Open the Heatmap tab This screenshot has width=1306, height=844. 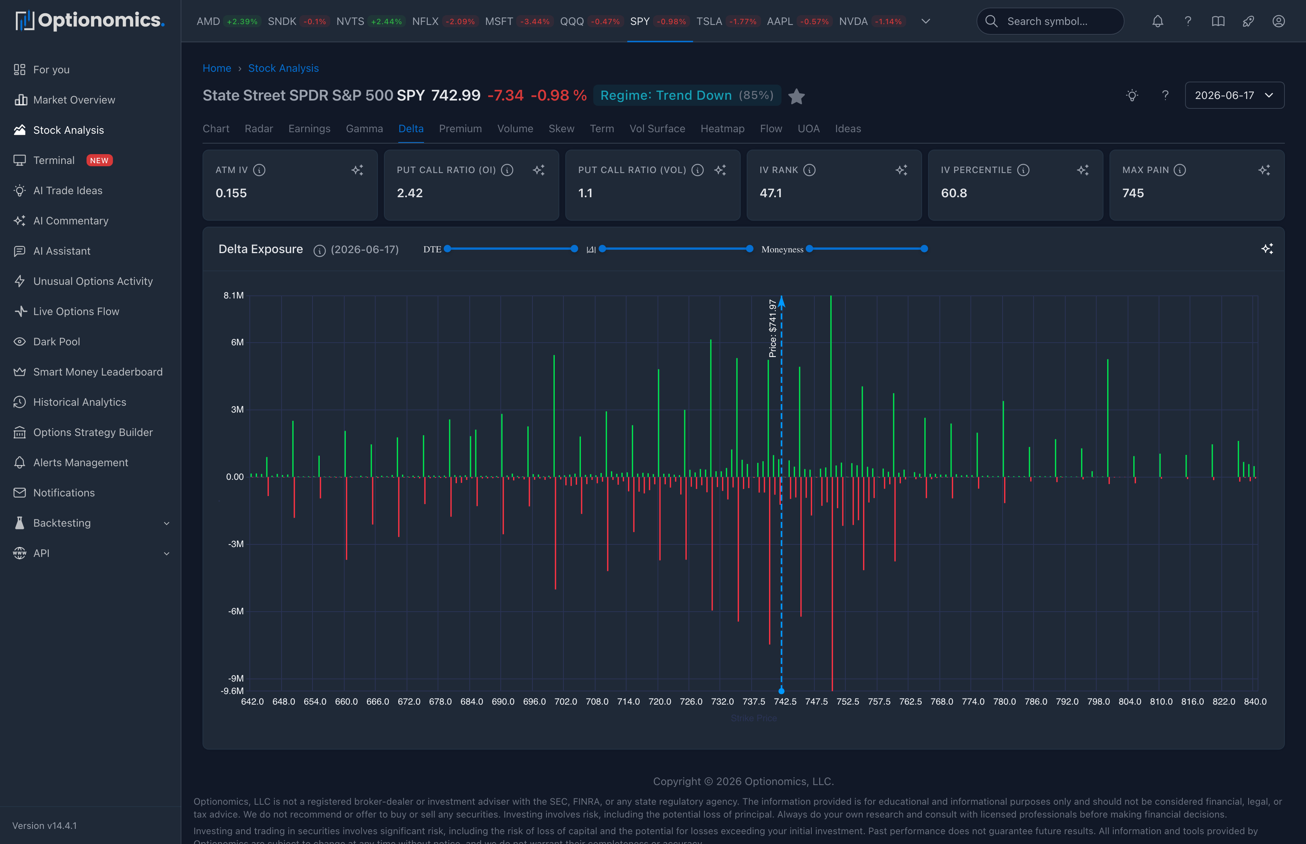coord(722,129)
